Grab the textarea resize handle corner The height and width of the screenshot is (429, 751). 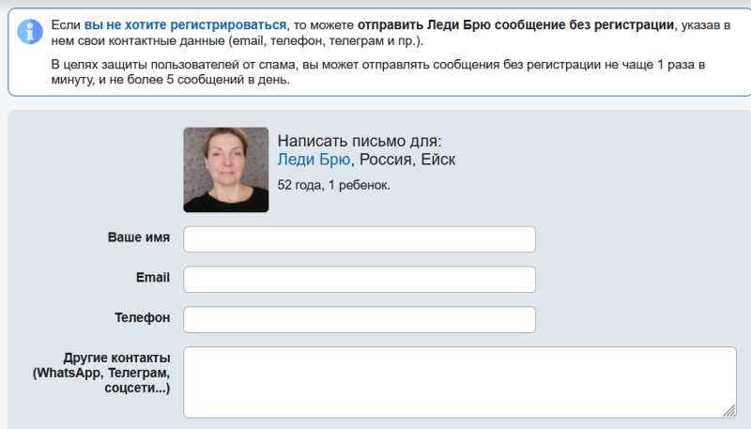pyautogui.click(x=729, y=411)
